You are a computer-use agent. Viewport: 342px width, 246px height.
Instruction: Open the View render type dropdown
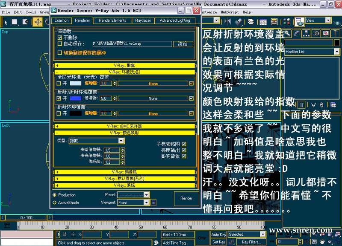point(318,20)
